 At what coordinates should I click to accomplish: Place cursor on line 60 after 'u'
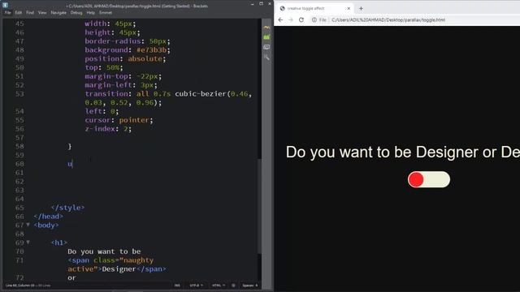pos(72,164)
